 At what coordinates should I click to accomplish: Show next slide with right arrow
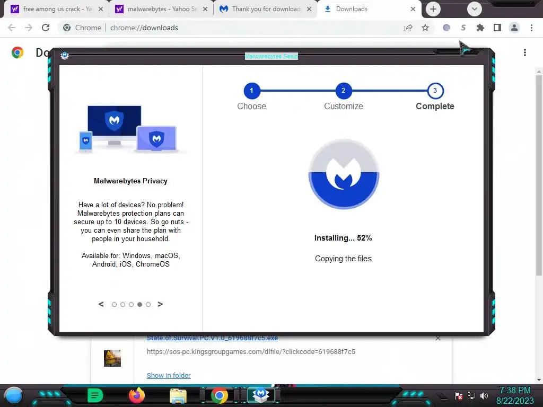(x=160, y=304)
